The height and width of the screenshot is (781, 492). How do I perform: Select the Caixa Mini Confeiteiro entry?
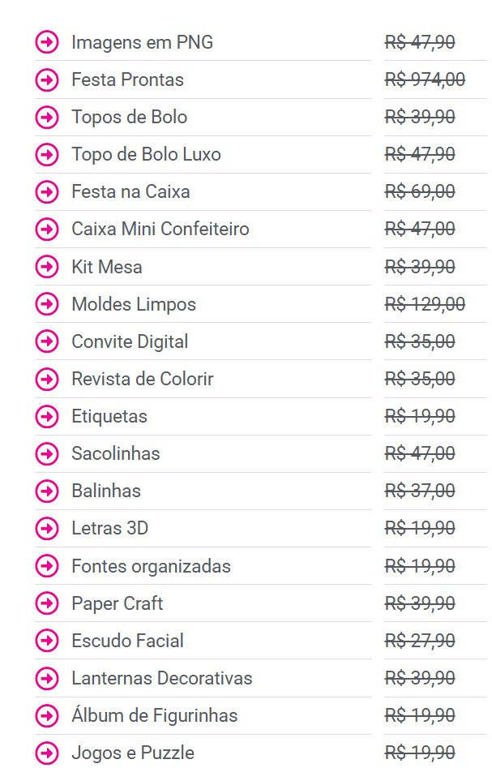point(160,230)
